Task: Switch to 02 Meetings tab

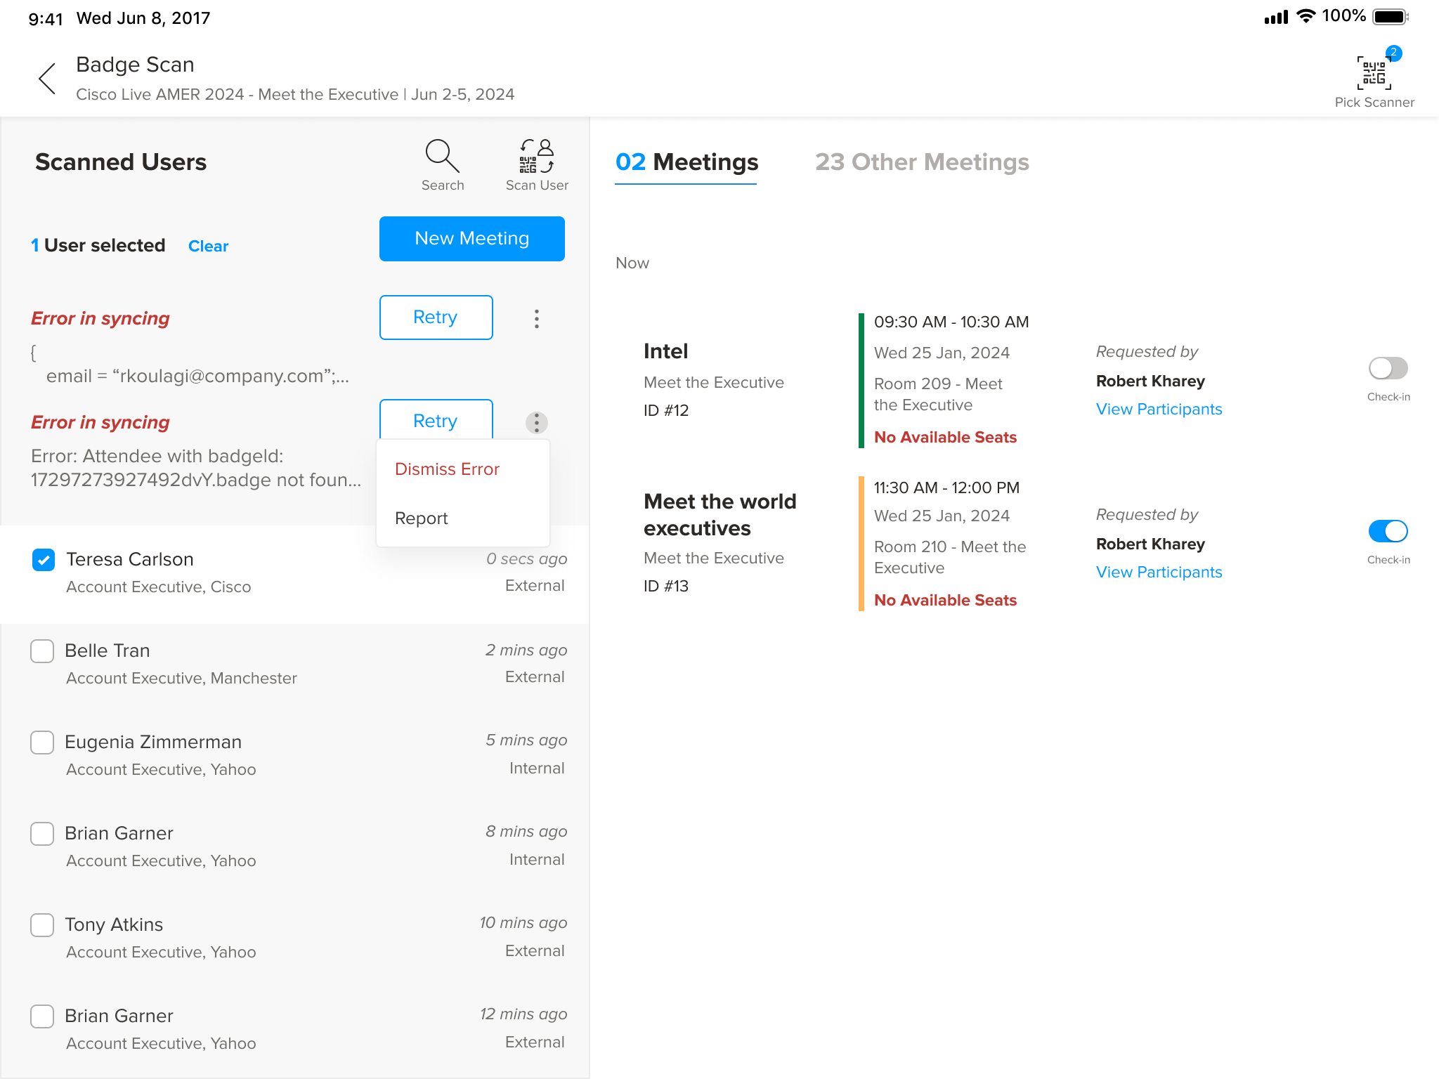Action: (x=686, y=162)
